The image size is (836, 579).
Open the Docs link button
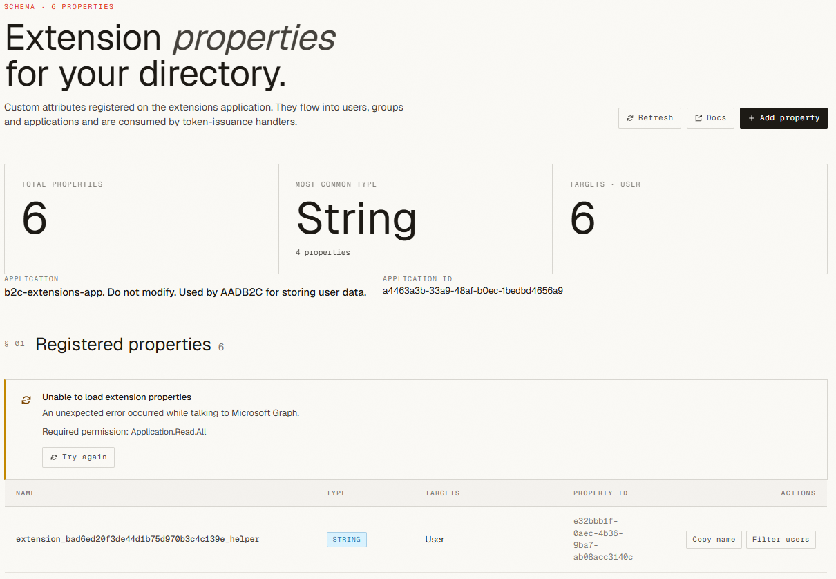coord(710,118)
